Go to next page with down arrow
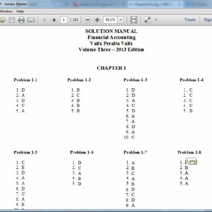 (x=54, y=20)
